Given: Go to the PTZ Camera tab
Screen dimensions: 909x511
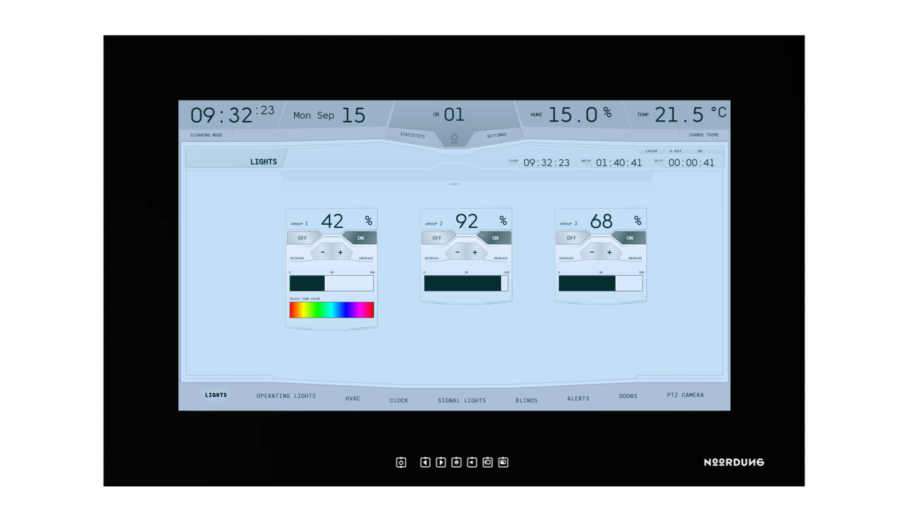Looking at the screenshot, I should pos(686,395).
